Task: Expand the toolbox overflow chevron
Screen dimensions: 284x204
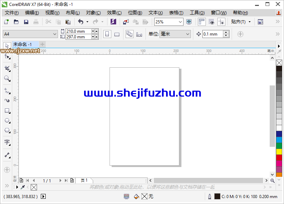Action: pos(7,186)
